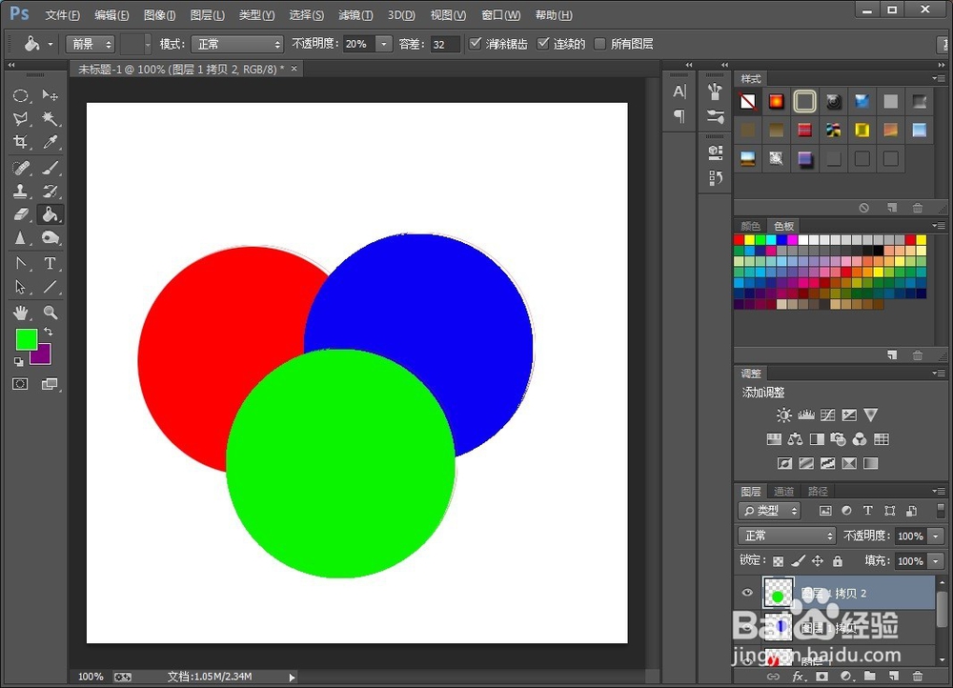Toggle lock transparent pixels
Screen dimensions: 953x688
click(778, 561)
